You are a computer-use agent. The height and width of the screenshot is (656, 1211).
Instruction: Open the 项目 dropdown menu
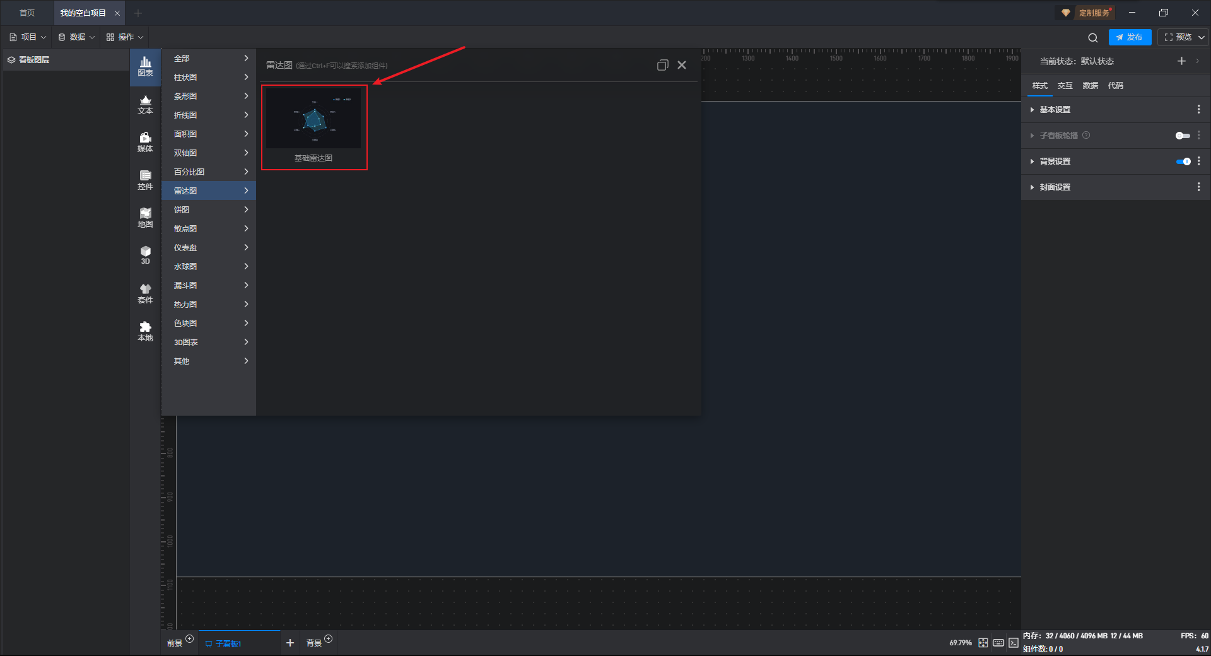28,37
